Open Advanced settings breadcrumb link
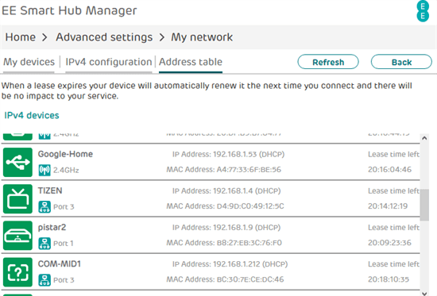The image size is (437, 296). point(104,37)
